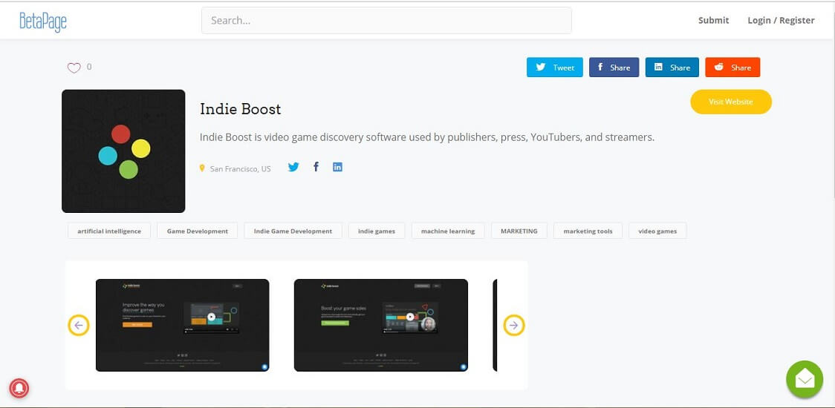Viewport: 835px width, 408px height.
Task: Click the Indie Boost description text
Action: pos(427,137)
